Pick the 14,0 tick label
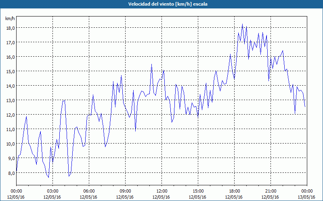 click(10, 86)
